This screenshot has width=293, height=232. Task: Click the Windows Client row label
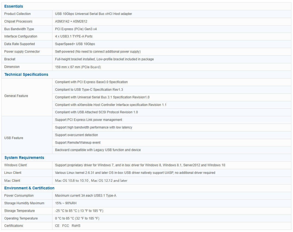[15, 165]
